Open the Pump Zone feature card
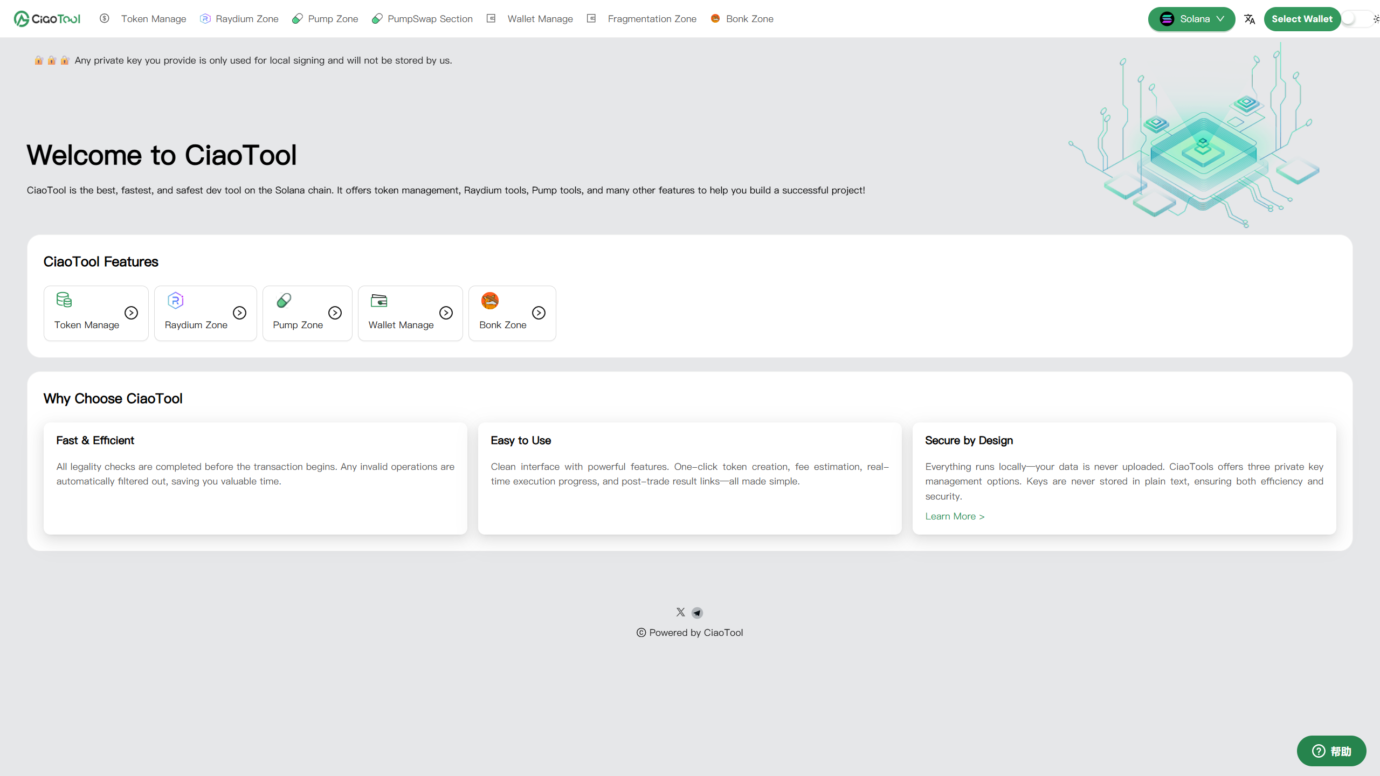Screen dimensions: 1380x776 307,313
